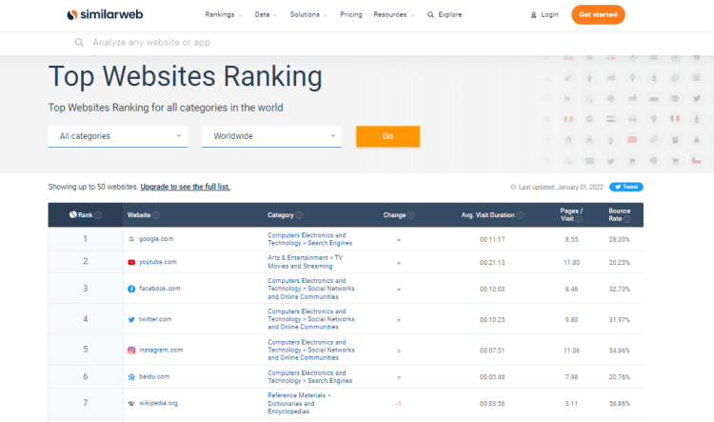Open the All categories dropdown
The image size is (714, 422).
tap(118, 136)
